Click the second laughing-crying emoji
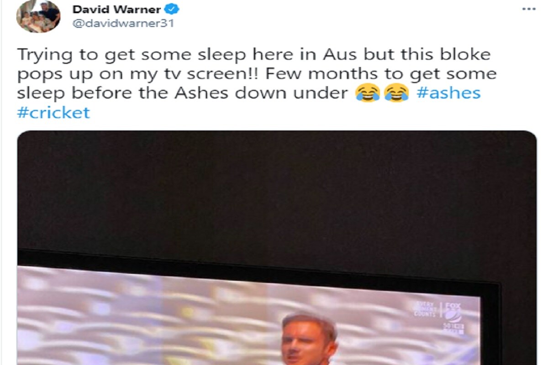The image size is (548, 365). [x=397, y=93]
